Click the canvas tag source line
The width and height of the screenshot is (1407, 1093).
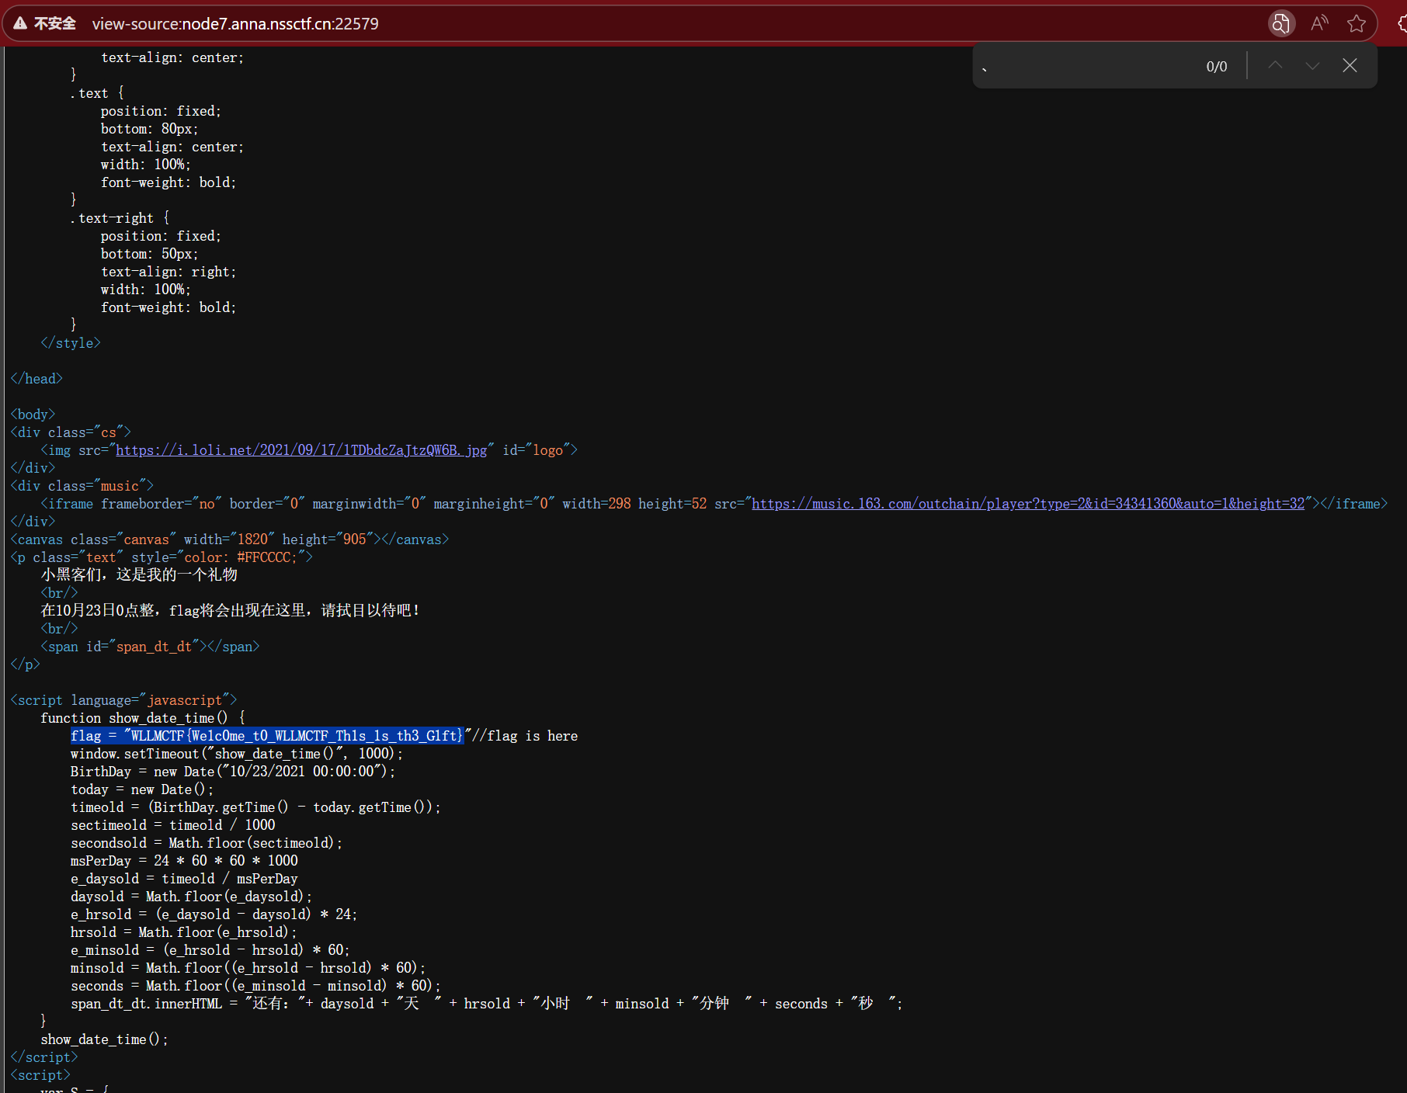(x=229, y=540)
